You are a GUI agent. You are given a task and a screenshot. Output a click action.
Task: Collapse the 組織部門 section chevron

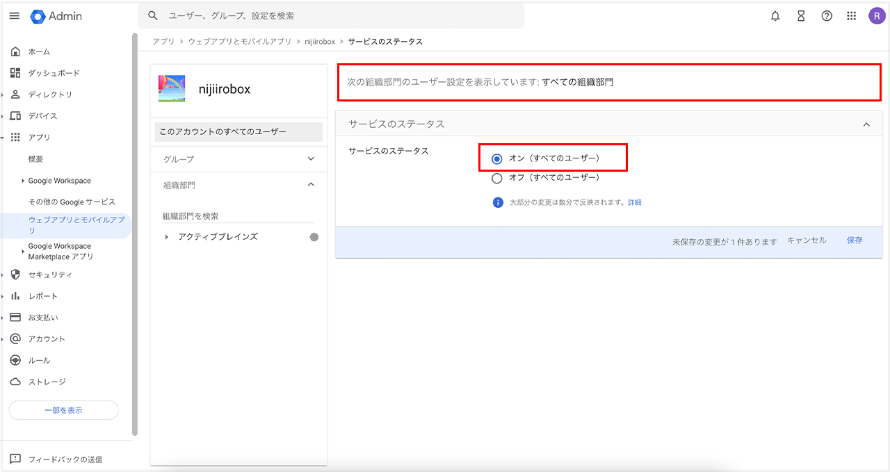click(x=311, y=185)
